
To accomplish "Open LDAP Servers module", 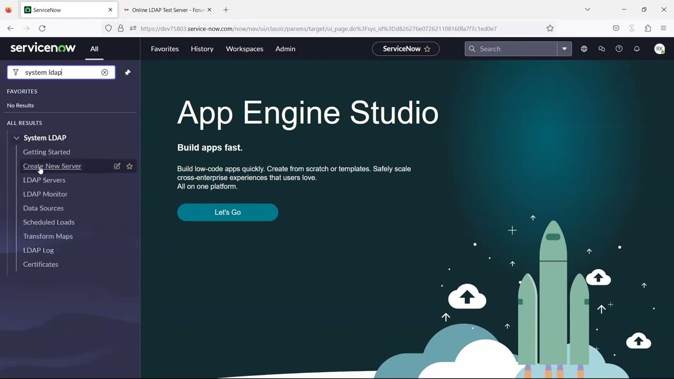I will tap(44, 180).
